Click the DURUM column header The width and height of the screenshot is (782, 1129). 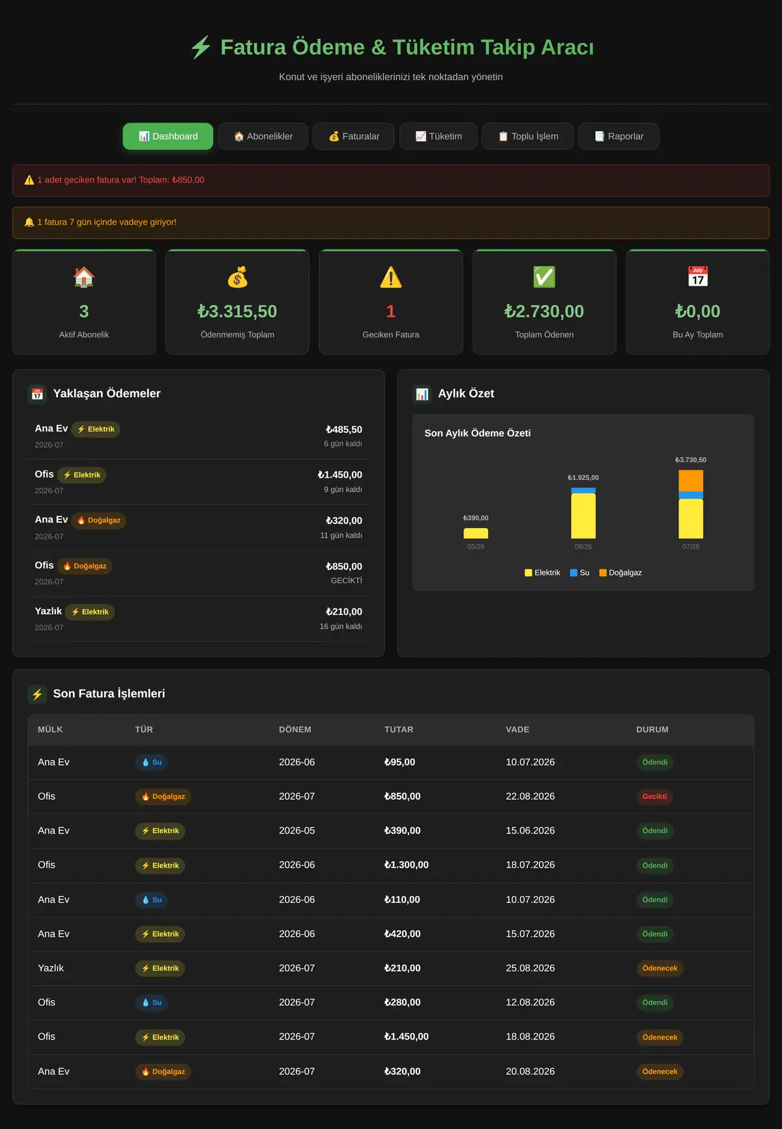tap(652, 729)
